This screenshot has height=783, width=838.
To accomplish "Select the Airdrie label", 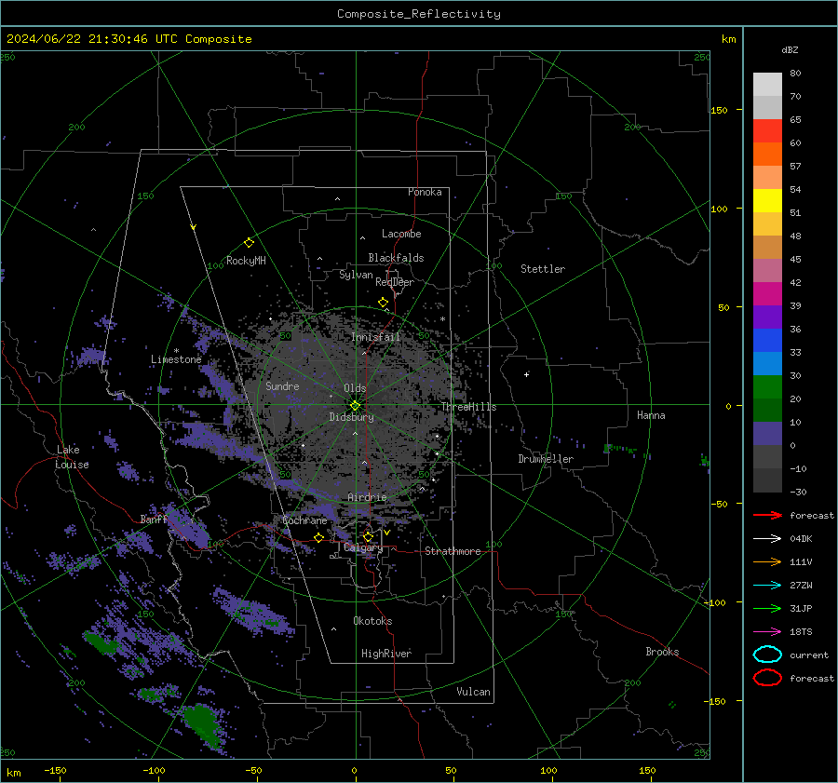I will coord(367,497).
